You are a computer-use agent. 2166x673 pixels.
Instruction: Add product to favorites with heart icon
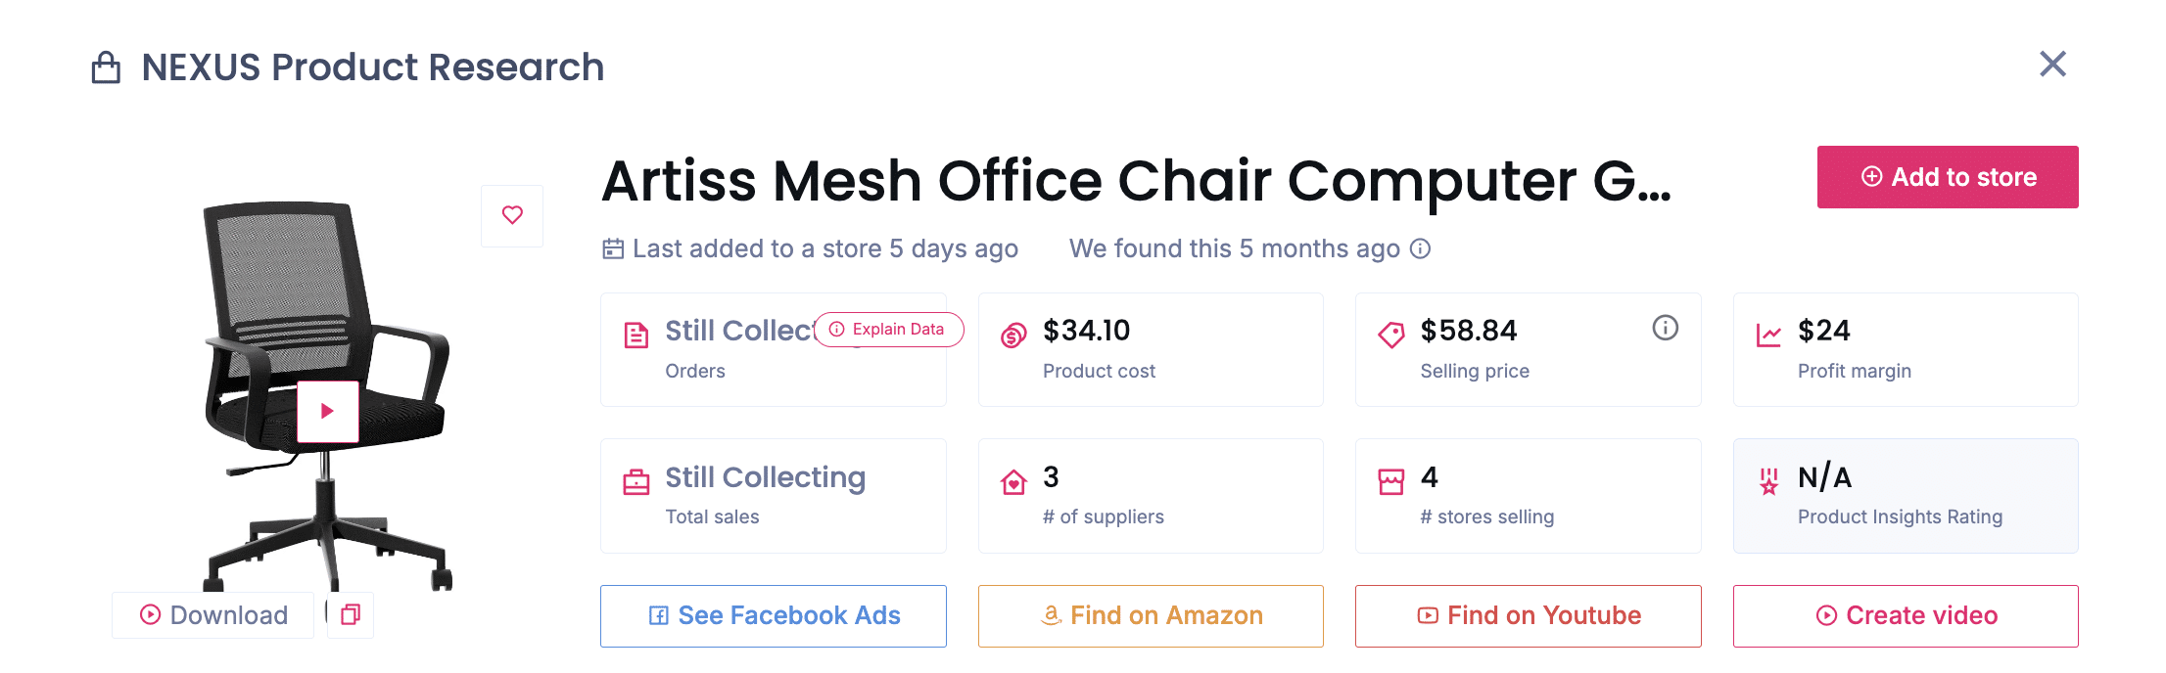coord(512,215)
